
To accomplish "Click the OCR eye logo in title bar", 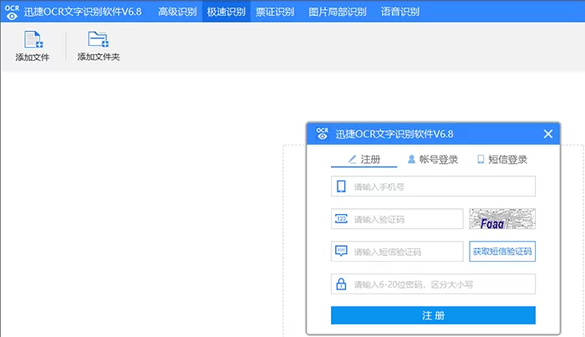I will pyautogui.click(x=12, y=12).
